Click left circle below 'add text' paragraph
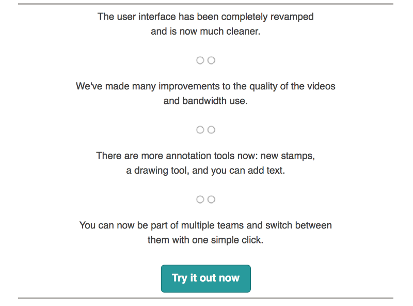The height and width of the screenshot is (306, 413). coord(200,200)
